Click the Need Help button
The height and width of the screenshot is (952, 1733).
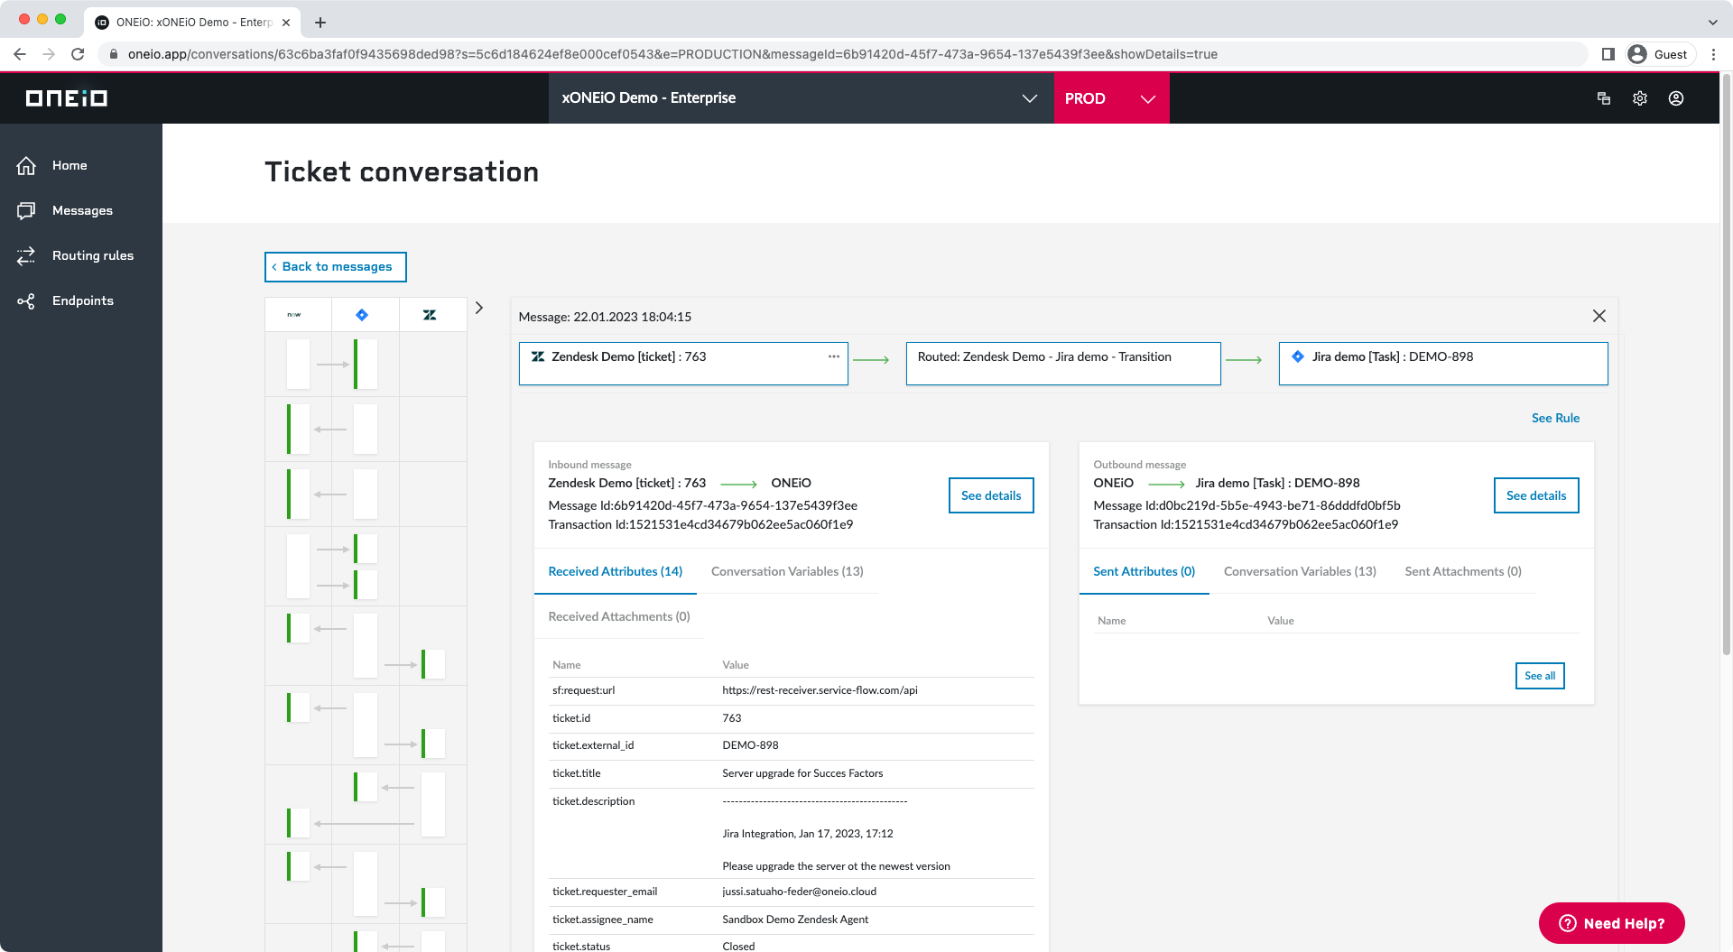[1610, 923]
